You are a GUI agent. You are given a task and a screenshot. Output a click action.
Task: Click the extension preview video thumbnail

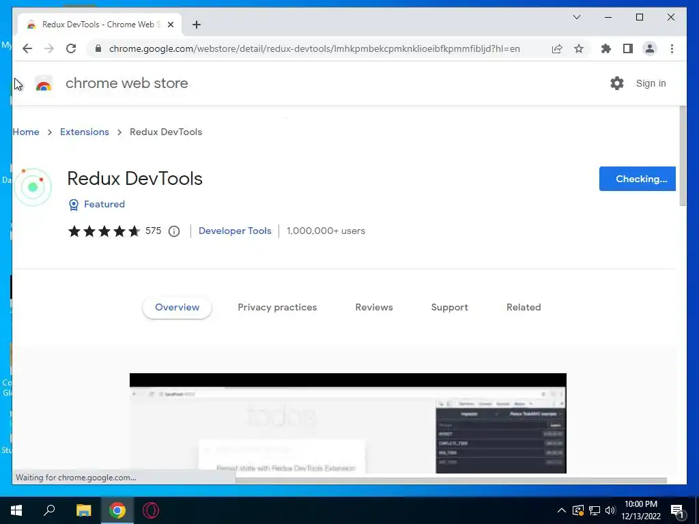coord(347,423)
